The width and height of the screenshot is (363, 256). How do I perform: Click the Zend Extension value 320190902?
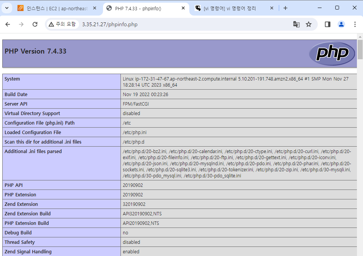[x=134, y=204]
